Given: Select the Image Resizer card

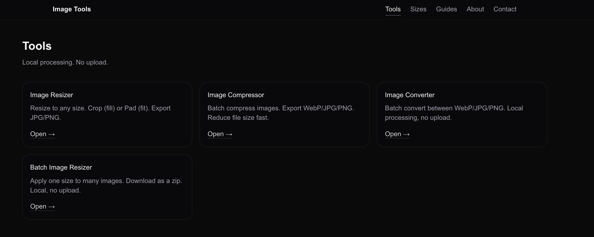Looking at the screenshot, I should pos(107,115).
